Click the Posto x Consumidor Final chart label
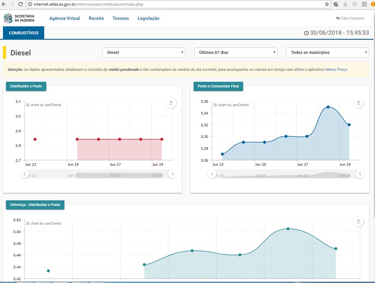Screen dimensions: 375x283 218,86
